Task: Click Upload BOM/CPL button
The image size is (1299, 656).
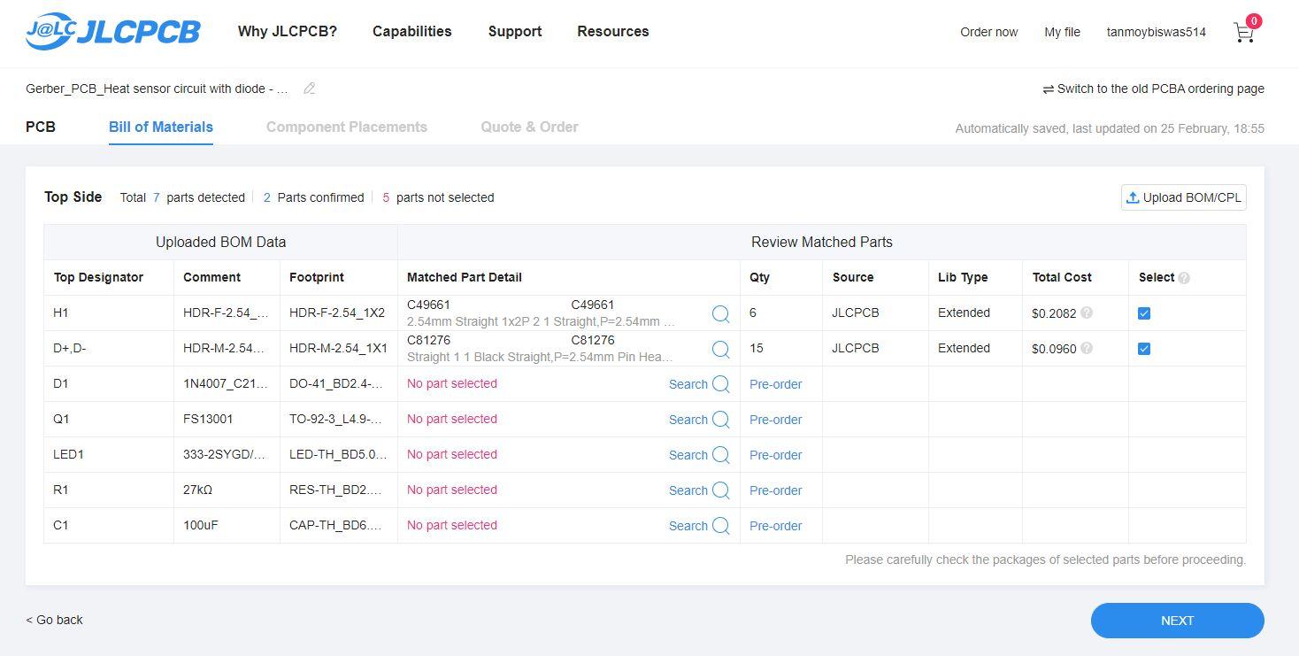Action: coord(1184,197)
